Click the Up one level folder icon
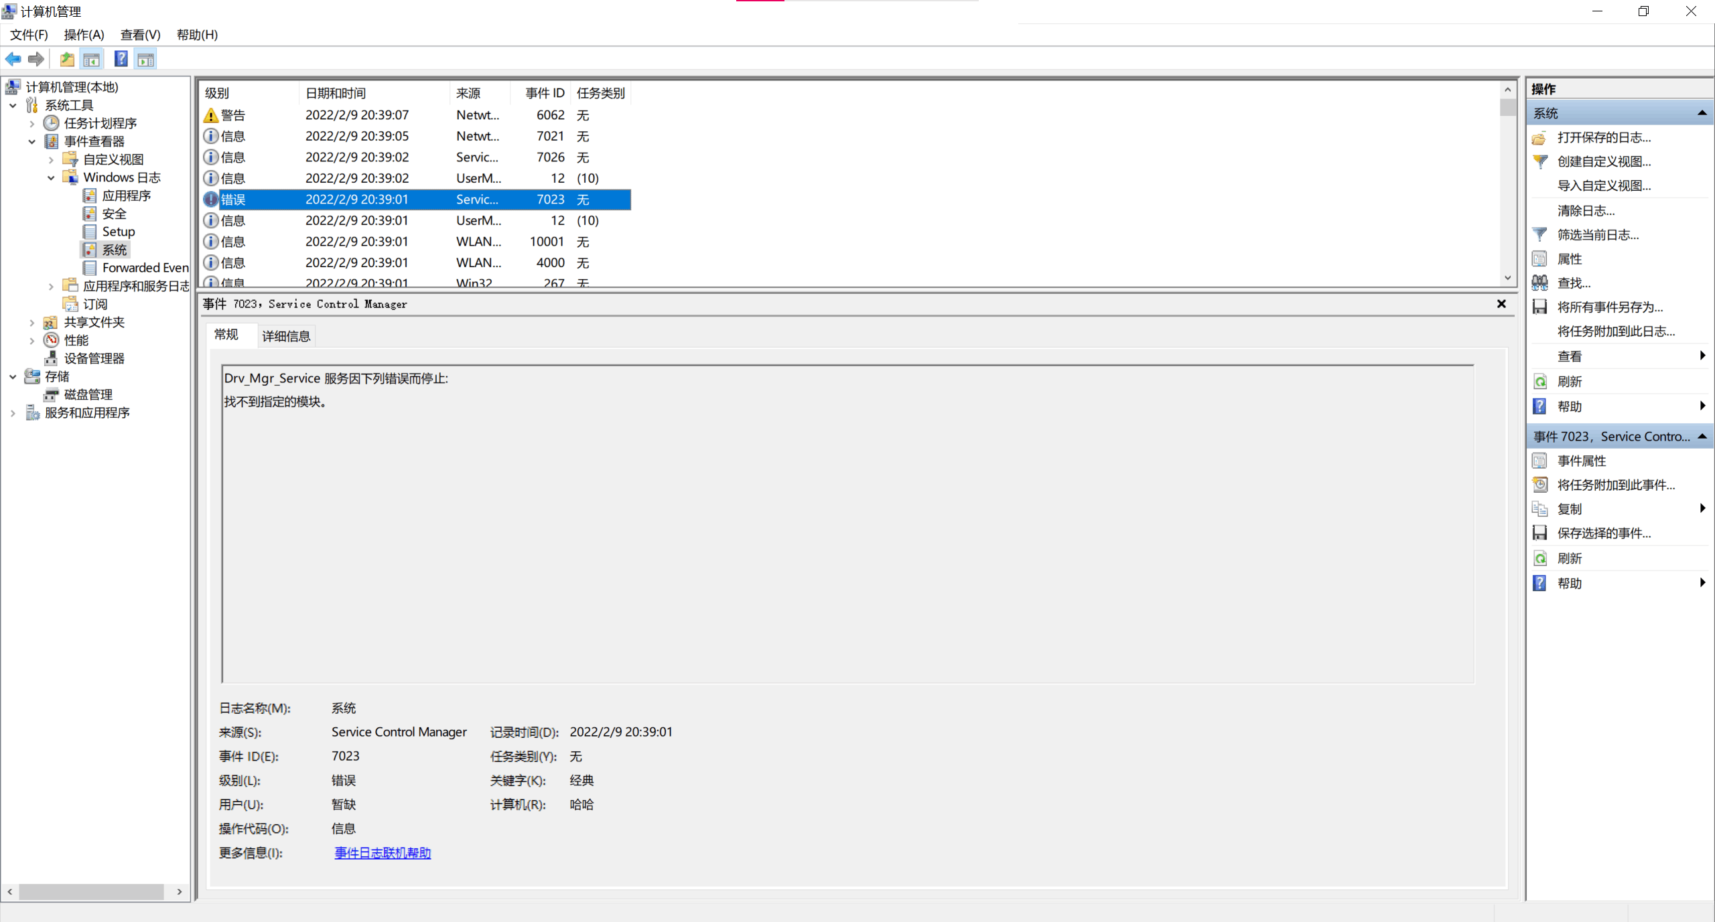Viewport: 1715px width, 922px height. 67,60
